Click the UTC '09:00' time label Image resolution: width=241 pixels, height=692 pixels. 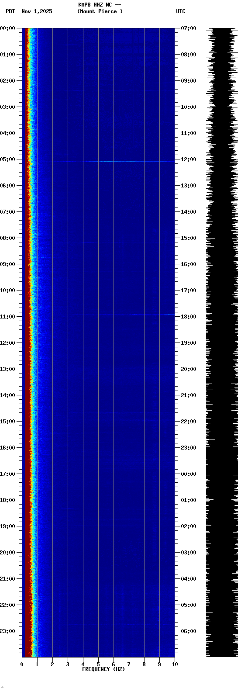189,81
